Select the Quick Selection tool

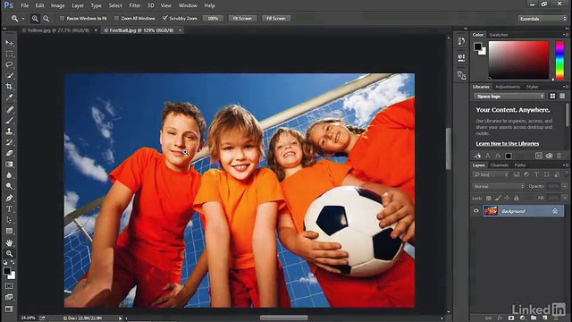tap(9, 76)
